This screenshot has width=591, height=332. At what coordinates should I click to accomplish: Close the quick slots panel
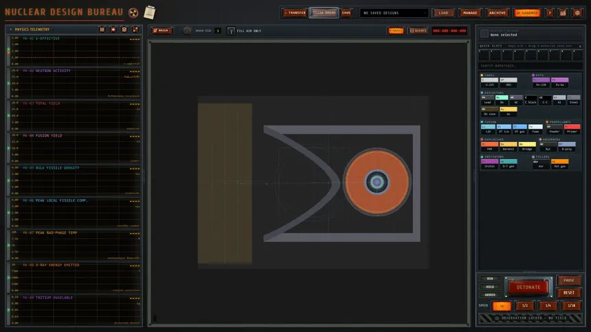click(x=580, y=46)
